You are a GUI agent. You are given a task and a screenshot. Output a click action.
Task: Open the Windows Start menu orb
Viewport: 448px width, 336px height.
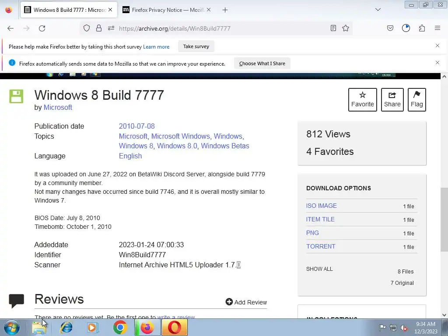(x=12, y=327)
